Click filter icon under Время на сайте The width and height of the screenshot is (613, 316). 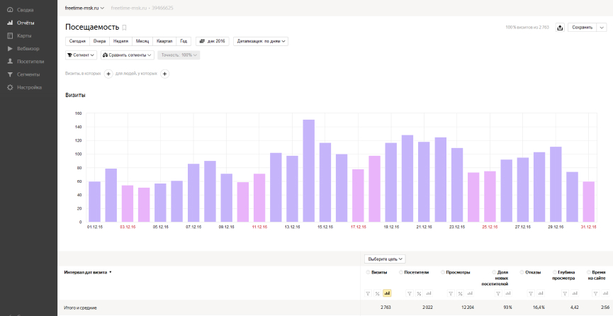(595, 293)
